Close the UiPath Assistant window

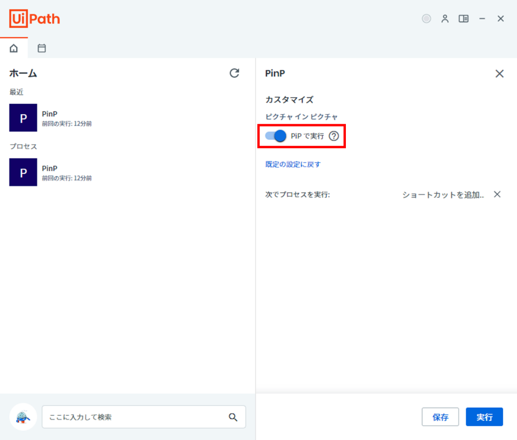[501, 19]
